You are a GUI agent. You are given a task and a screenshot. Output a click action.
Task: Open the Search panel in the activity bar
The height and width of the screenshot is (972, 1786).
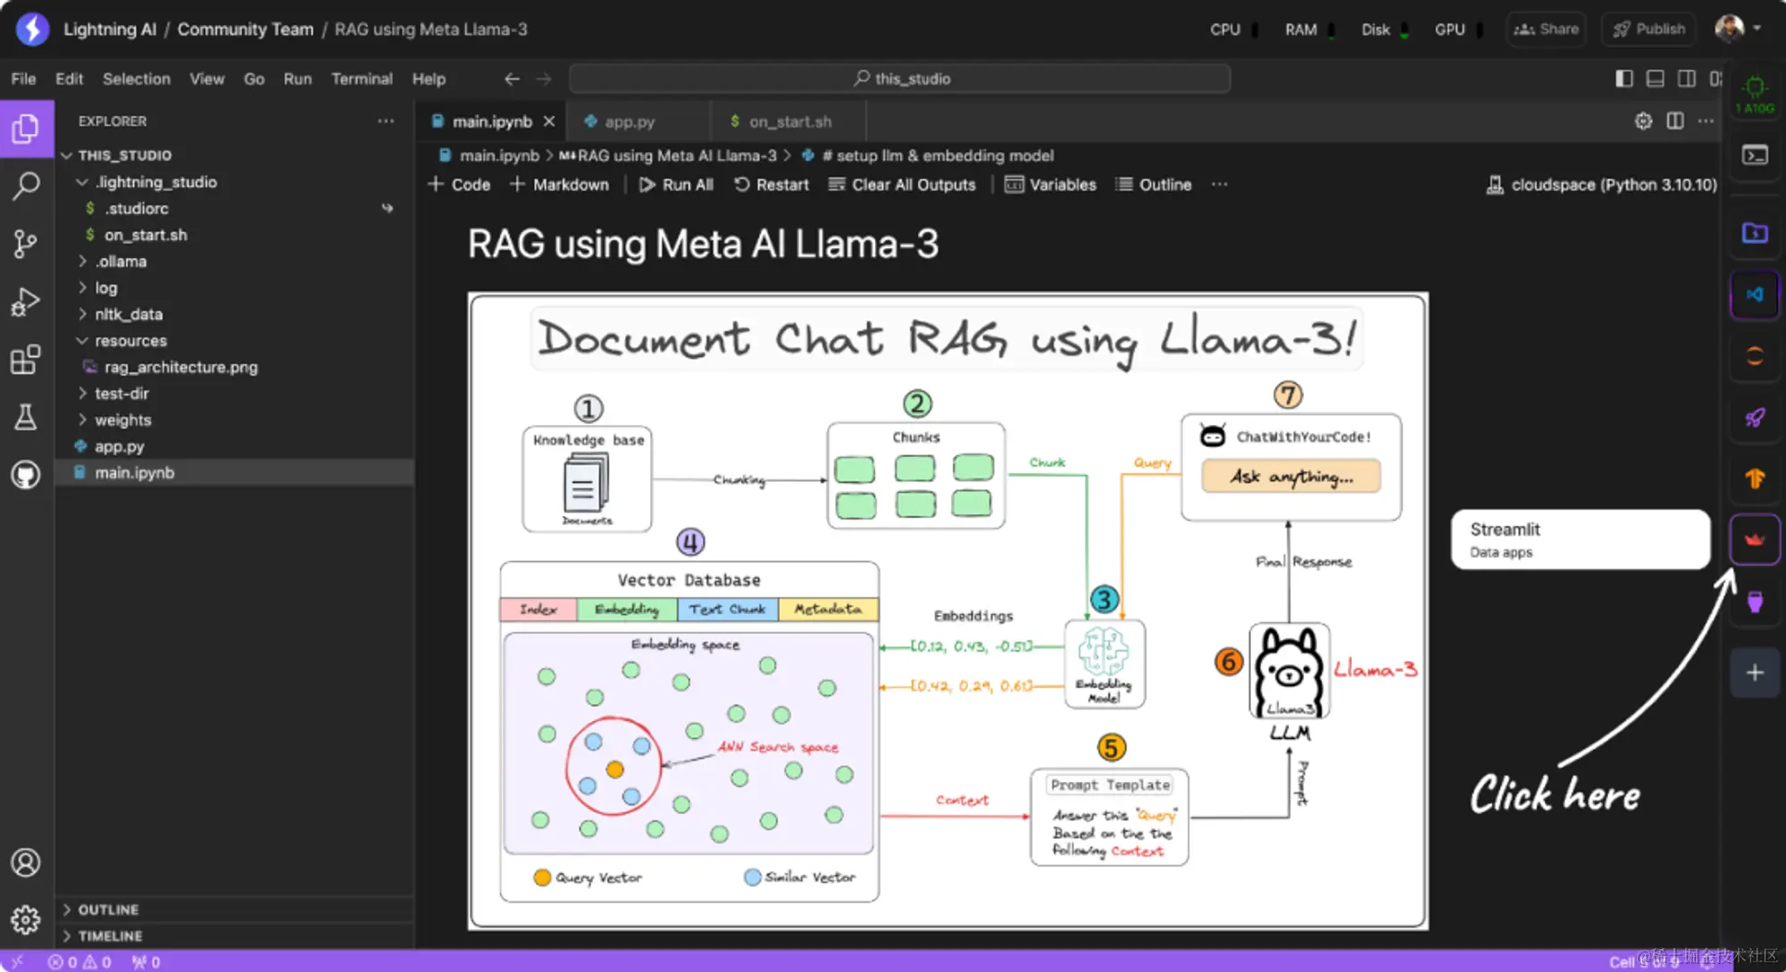point(27,186)
